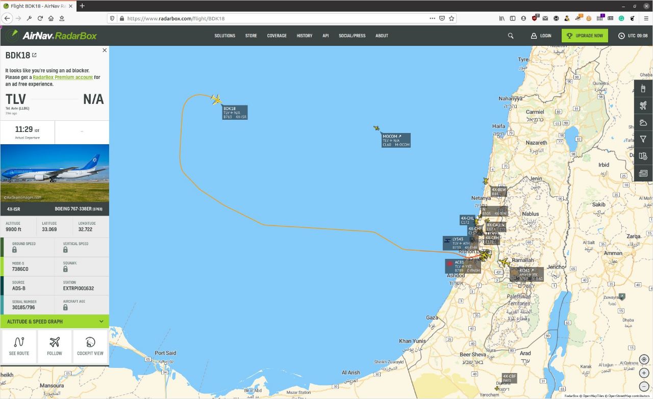The image size is (653, 399).
Task: Click the station value EXTRPI001632
Action: point(79,288)
